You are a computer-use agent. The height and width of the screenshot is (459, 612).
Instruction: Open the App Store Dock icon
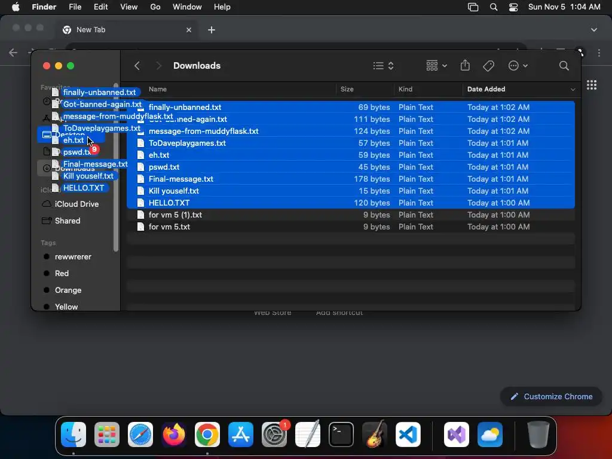point(241,434)
